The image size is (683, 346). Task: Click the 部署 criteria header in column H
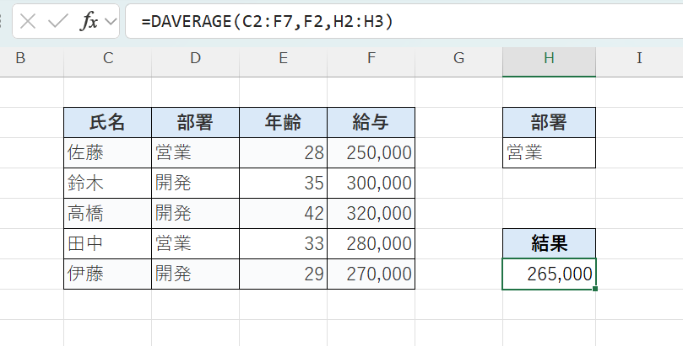pyautogui.click(x=549, y=123)
